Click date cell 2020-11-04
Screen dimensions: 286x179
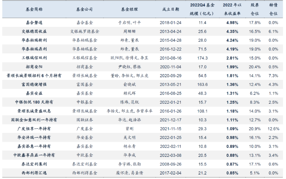point(171,67)
